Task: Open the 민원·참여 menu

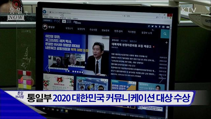Action: coord(118,31)
